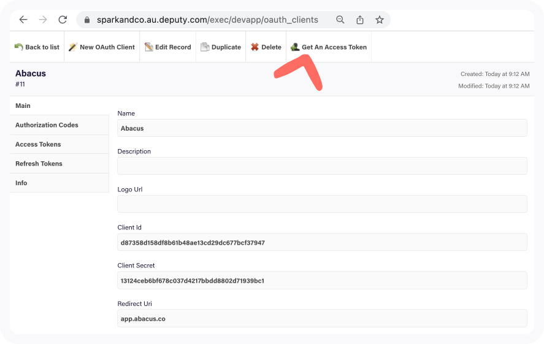The image size is (544, 344).
Task: Click the New OAuth Client label
Action: [107, 47]
